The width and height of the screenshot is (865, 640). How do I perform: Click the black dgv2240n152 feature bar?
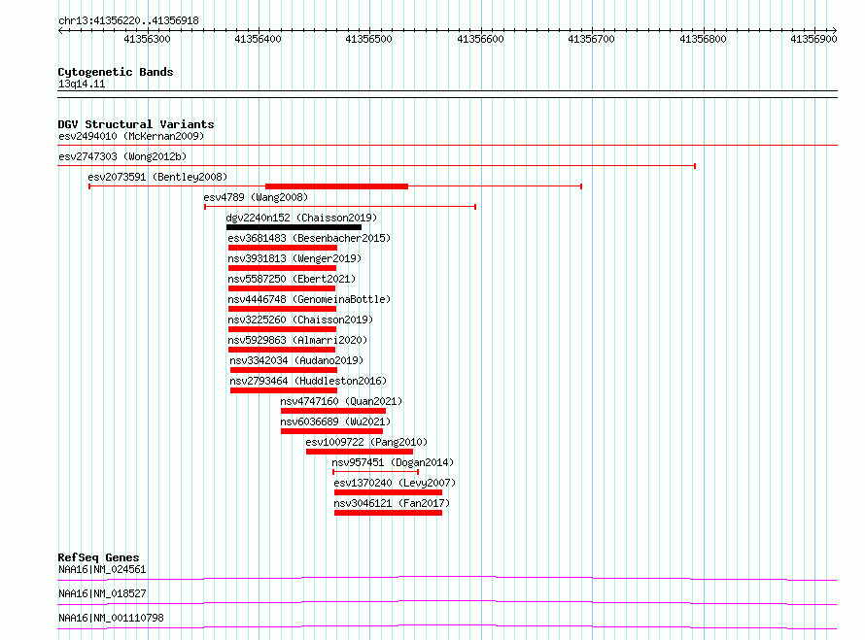tap(294, 227)
